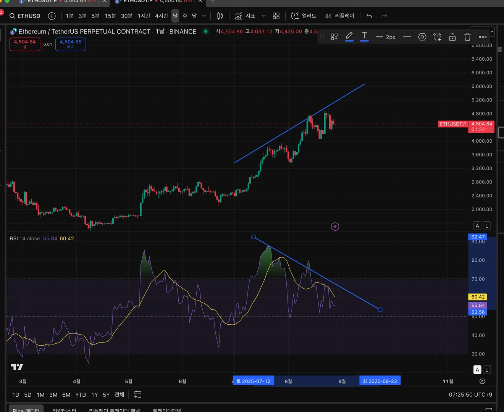504x412 pixels.
Task: Set the date range to 5Y
Action: point(106,395)
